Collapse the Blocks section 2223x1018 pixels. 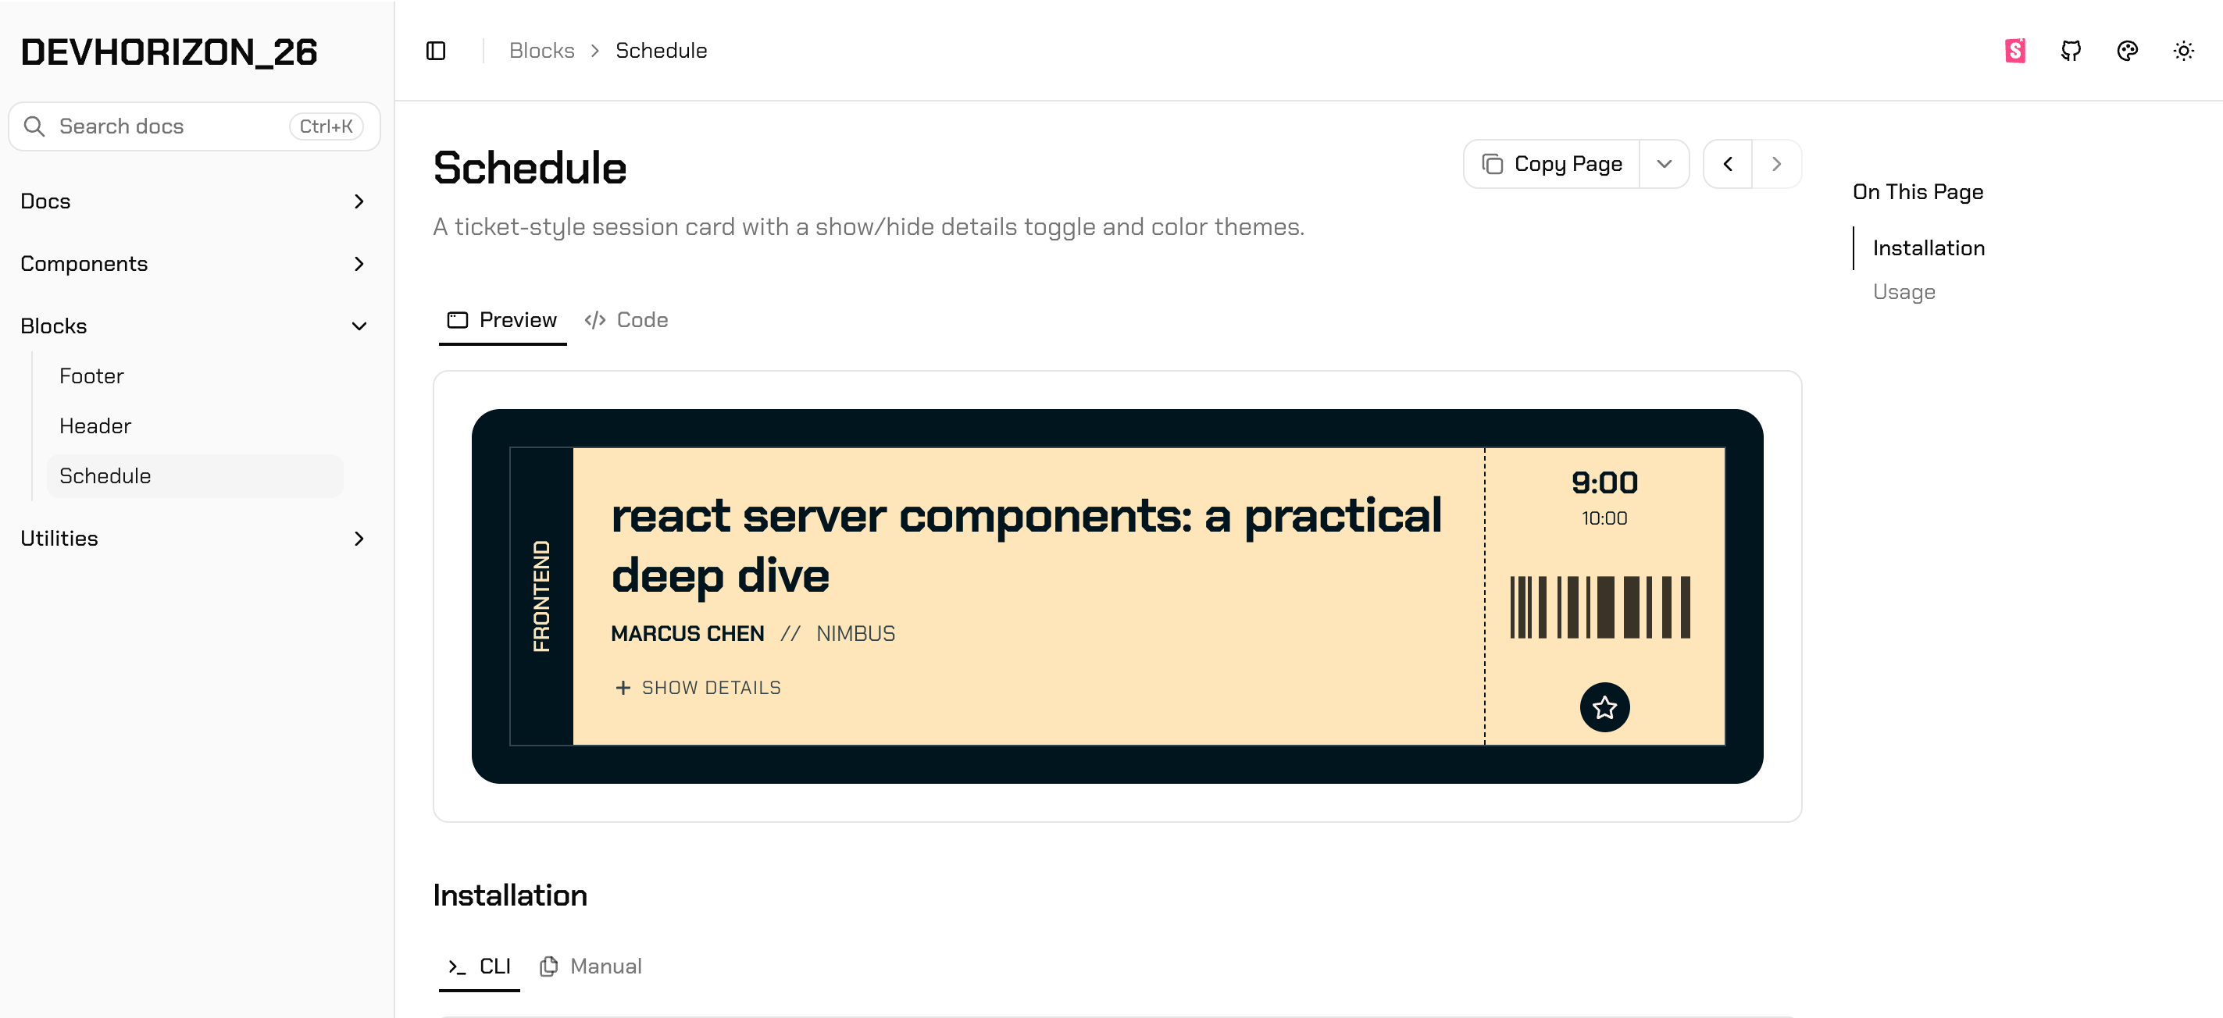[x=194, y=326]
